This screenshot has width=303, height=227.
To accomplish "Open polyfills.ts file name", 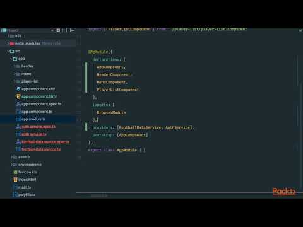I will point(27,195).
